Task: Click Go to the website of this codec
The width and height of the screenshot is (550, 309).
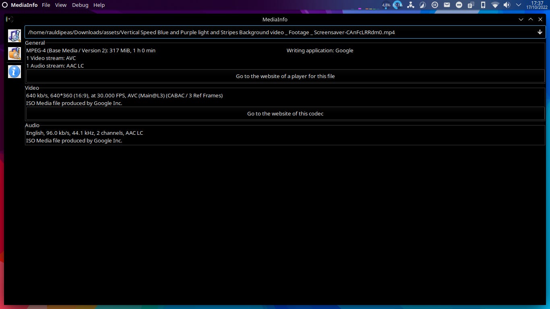Action: pyautogui.click(x=285, y=113)
